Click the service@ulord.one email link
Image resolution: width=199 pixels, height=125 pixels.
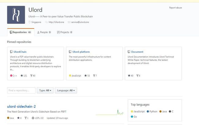(80, 22)
